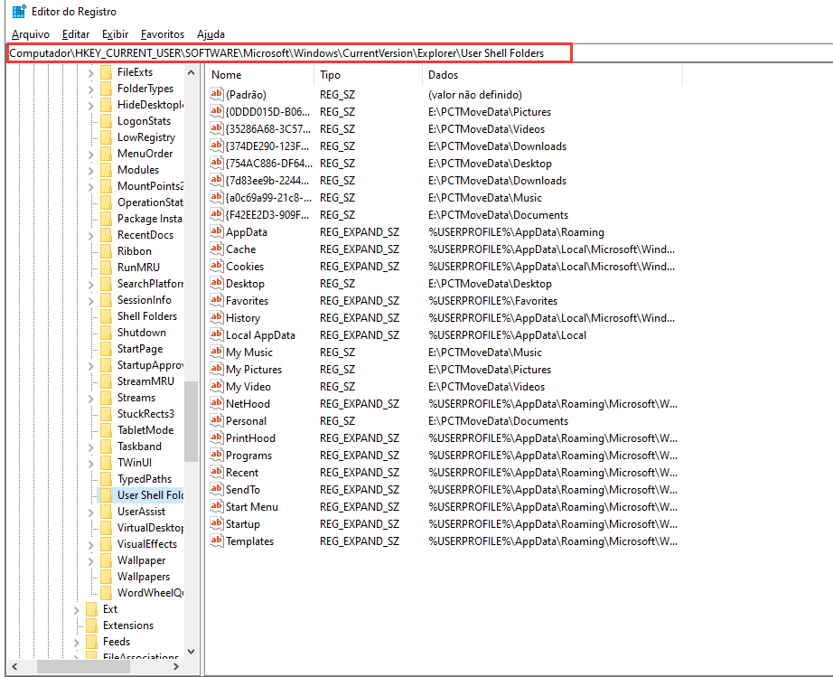This screenshot has width=833, height=677.
Task: Open the Ajuda menu
Action: point(211,34)
